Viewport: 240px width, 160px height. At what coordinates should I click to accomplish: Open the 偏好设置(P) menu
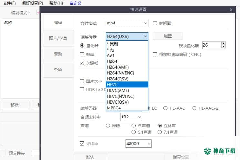tap(32, 3)
